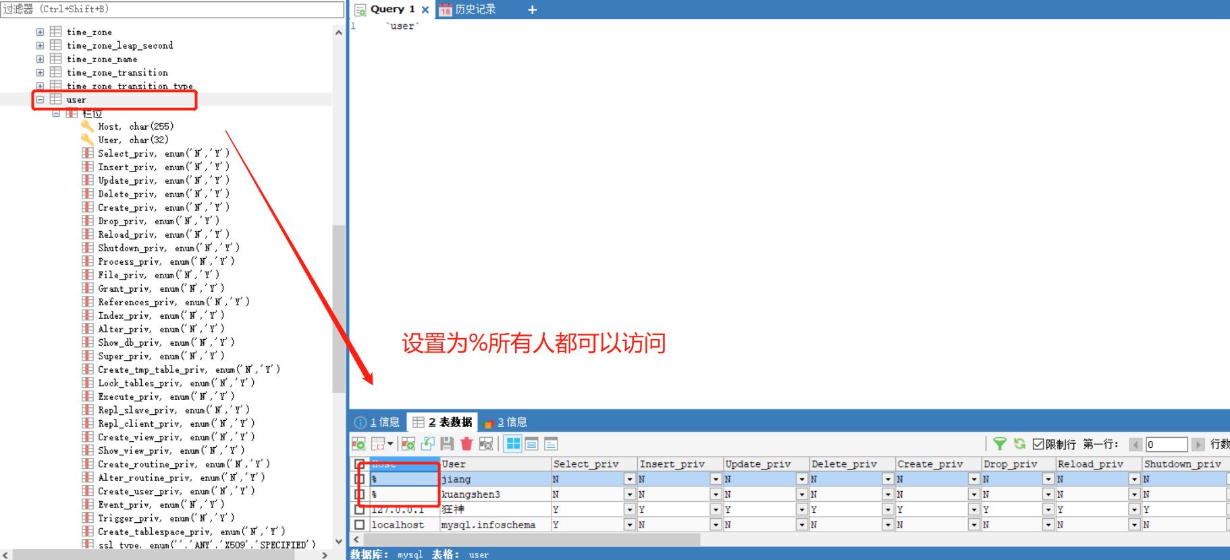Open the 1 信息 tab

pos(377,422)
